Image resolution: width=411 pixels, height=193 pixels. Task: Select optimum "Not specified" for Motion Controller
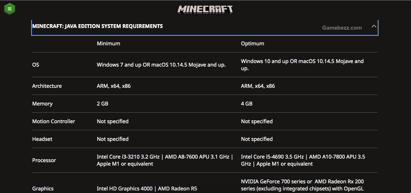click(257, 121)
